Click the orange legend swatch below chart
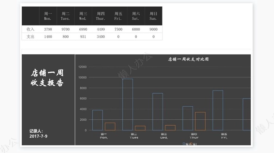The image size is (274, 153). point(191,144)
